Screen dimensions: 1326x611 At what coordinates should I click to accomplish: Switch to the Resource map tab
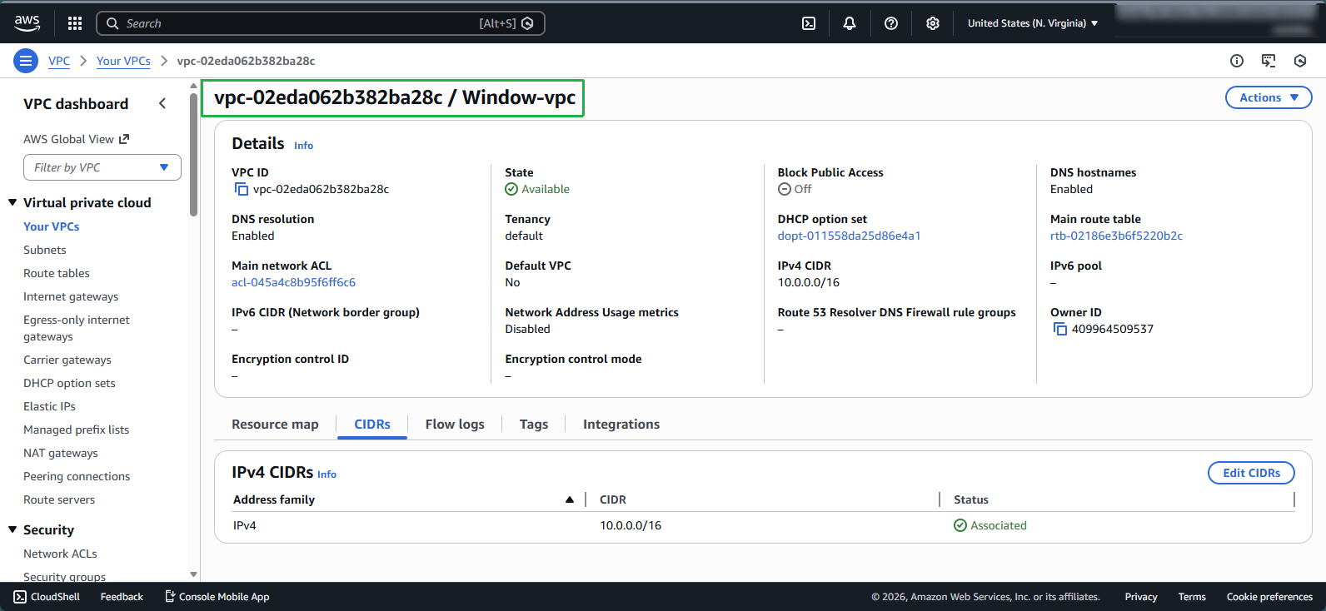tap(275, 425)
